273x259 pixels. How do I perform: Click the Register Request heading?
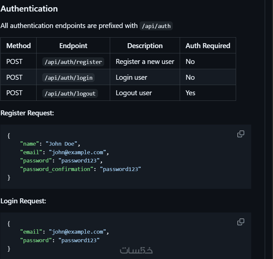point(27,113)
